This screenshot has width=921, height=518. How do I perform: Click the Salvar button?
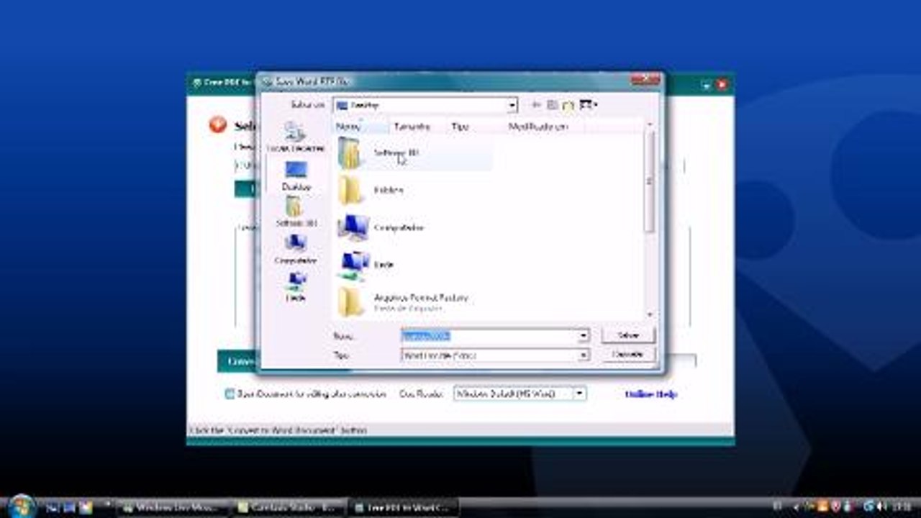coord(628,336)
